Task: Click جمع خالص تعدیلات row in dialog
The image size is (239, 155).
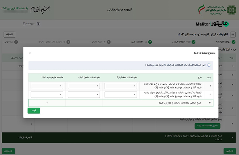Action: click(x=121, y=103)
